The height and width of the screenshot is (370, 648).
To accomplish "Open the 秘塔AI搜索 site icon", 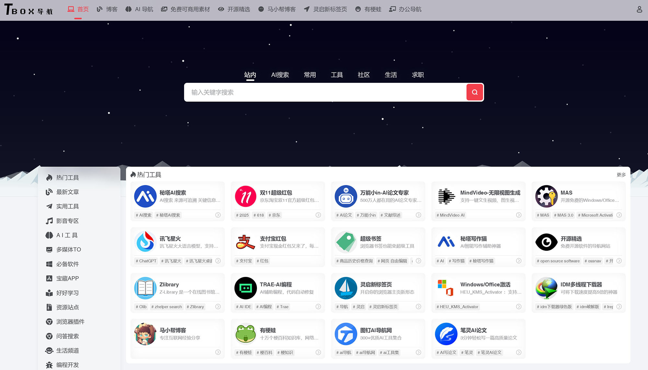I will coord(145,196).
